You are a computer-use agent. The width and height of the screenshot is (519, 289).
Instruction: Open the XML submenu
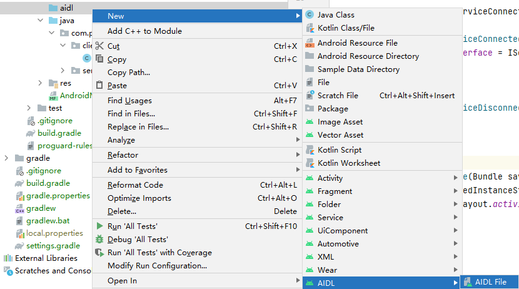click(382, 257)
